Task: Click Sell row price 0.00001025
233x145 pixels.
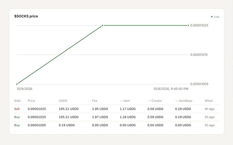Action: [37, 109]
